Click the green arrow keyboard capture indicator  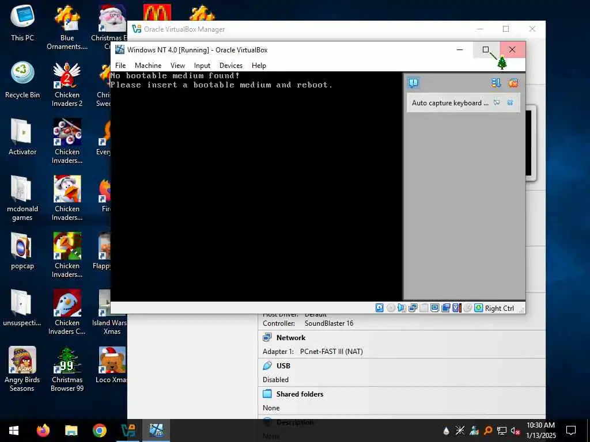(478, 308)
